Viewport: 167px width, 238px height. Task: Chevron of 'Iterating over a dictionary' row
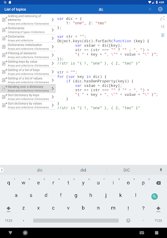[53, 88]
